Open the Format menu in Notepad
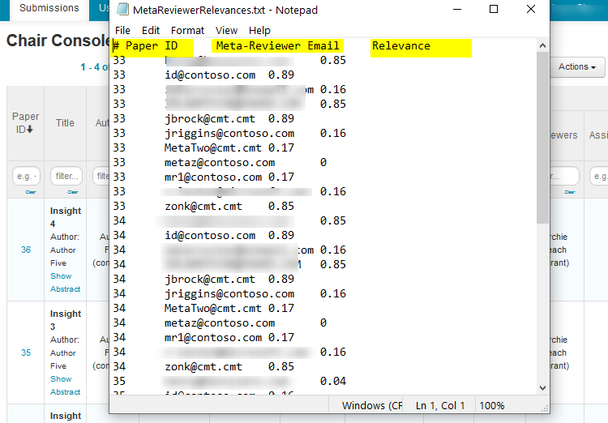Screen dimensions: 608x423 (187, 30)
